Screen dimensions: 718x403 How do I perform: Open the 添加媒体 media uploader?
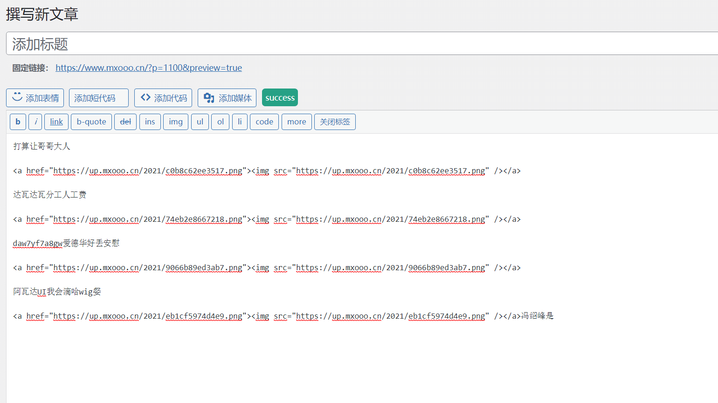point(227,98)
